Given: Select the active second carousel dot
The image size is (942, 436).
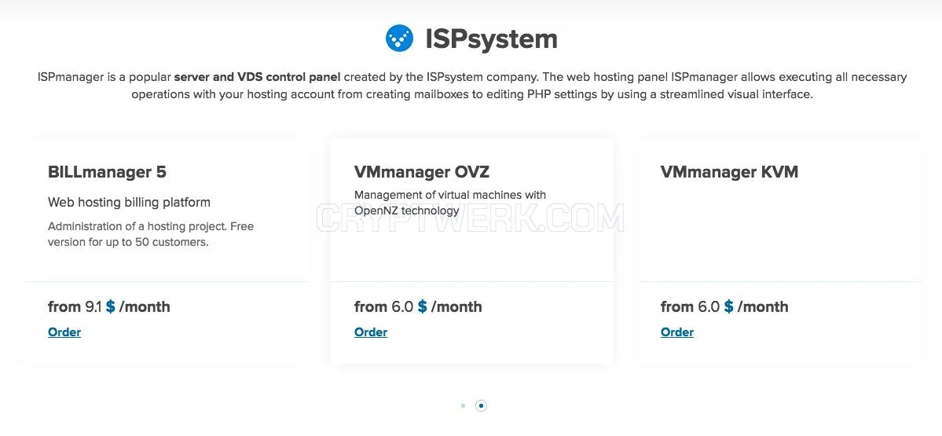Looking at the screenshot, I should point(481,406).
